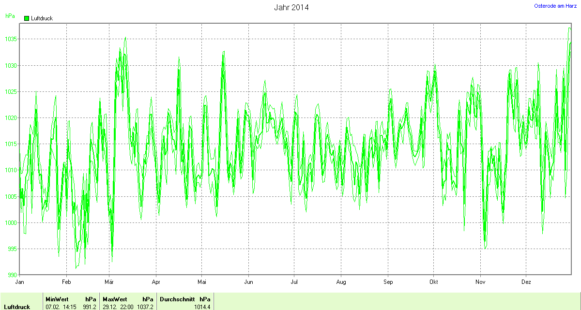Click the Osterode am Harz link
The height and width of the screenshot is (310, 581).
point(555,5)
